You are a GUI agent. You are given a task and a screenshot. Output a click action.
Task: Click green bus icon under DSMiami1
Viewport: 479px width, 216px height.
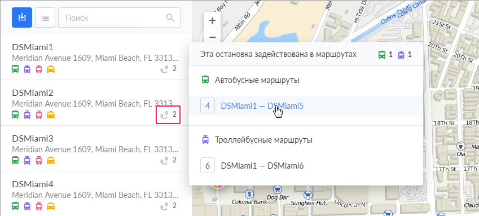(15, 69)
